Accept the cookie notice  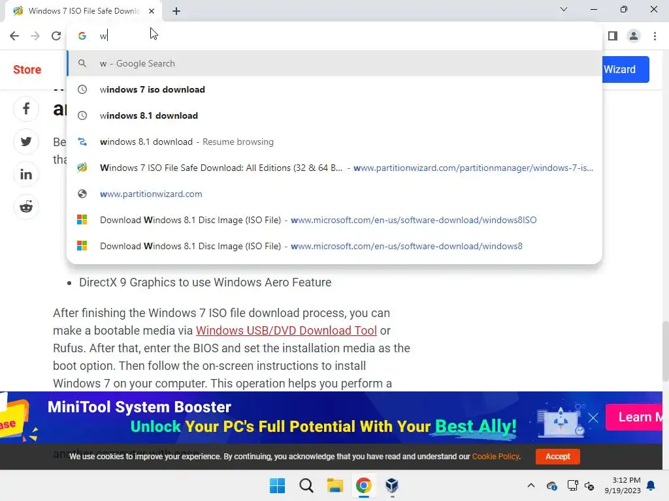point(558,456)
